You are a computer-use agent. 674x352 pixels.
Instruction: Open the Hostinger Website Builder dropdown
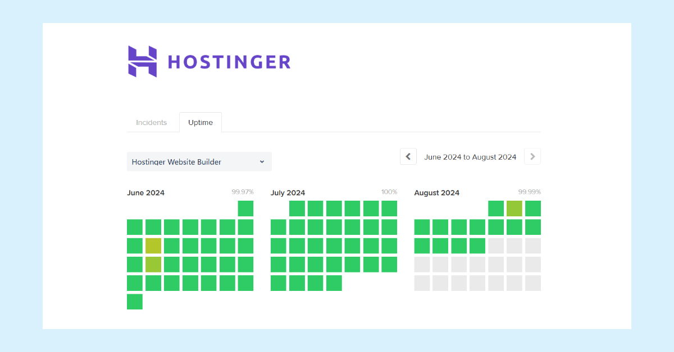pyautogui.click(x=199, y=161)
